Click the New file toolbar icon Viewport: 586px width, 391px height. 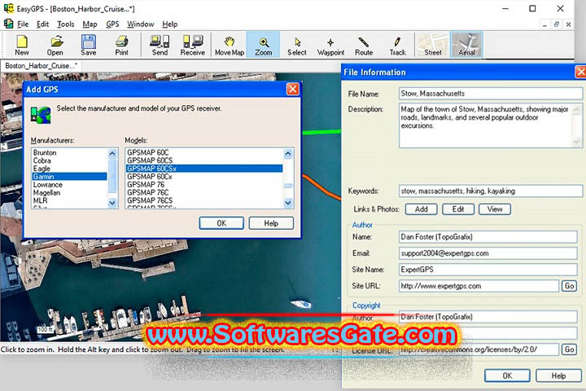click(x=22, y=45)
